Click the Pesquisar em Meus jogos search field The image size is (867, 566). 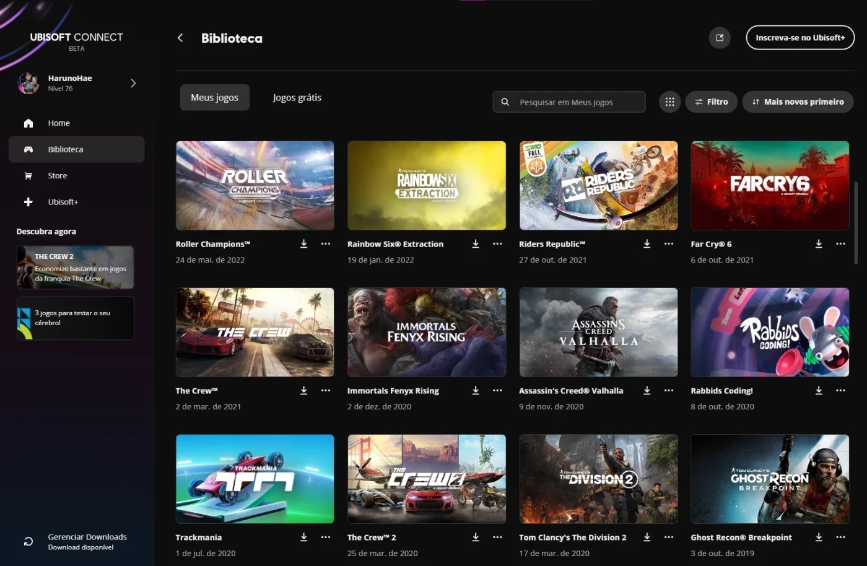tap(569, 102)
